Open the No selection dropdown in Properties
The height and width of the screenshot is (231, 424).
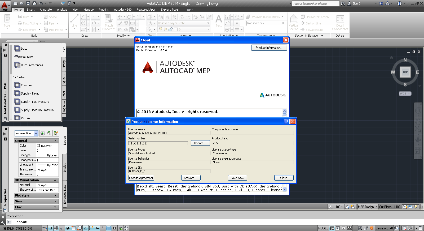coord(36,133)
